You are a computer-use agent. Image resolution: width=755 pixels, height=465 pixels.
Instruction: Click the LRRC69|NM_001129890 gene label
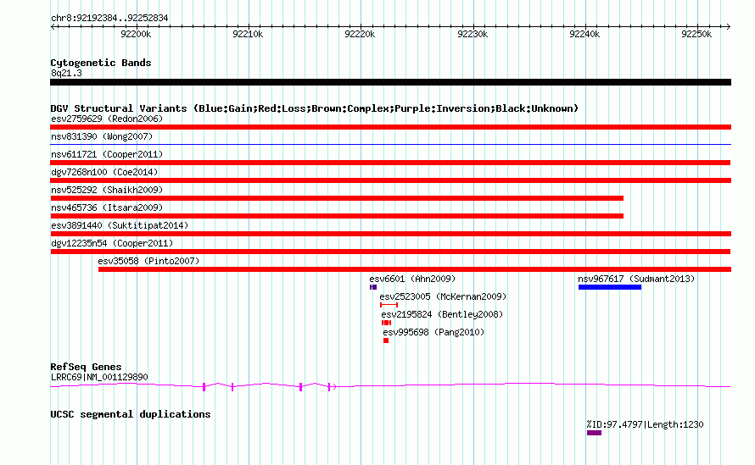coord(99,378)
